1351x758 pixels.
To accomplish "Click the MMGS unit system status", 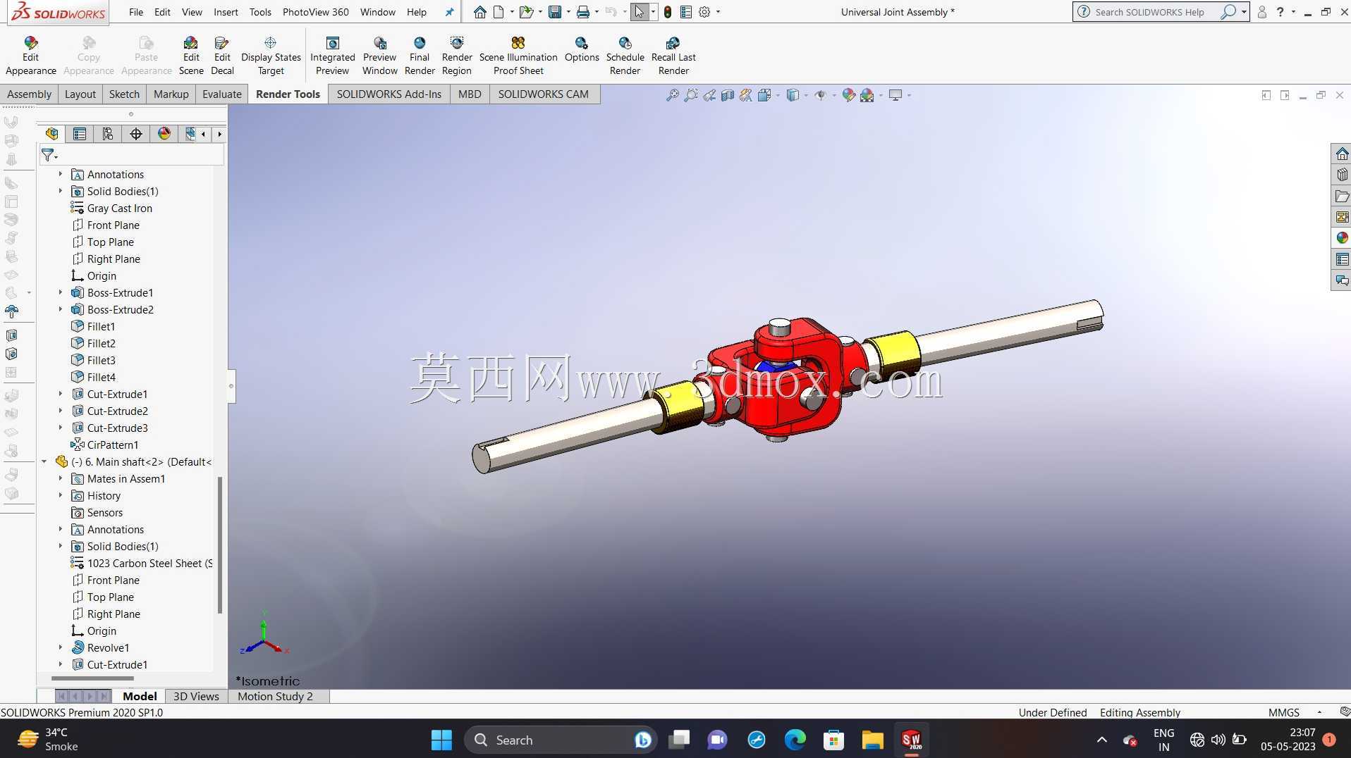I will pyautogui.click(x=1283, y=712).
